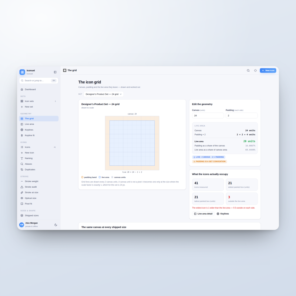Click the Stroke audit warning icon

pyautogui.click(x=22, y=187)
